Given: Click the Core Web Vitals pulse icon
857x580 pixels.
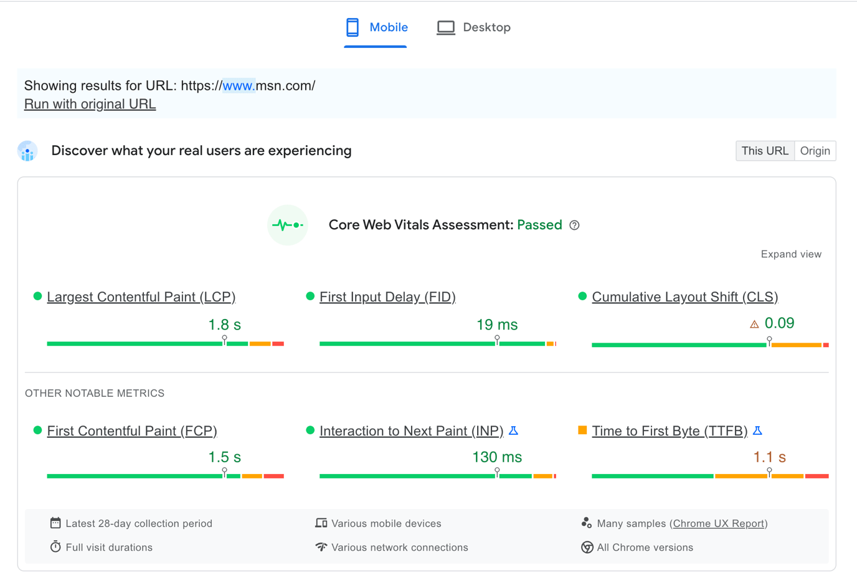Looking at the screenshot, I should [288, 225].
